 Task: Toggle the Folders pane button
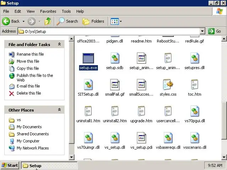93,21
